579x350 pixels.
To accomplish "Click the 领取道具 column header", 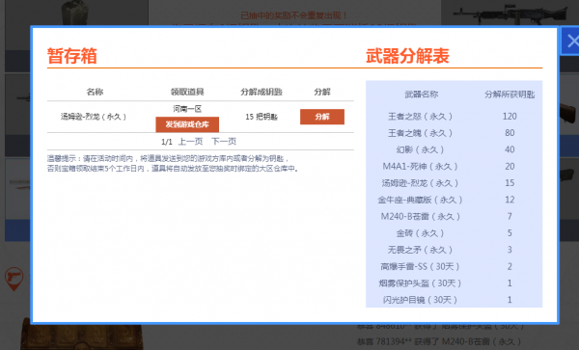I will click(187, 92).
